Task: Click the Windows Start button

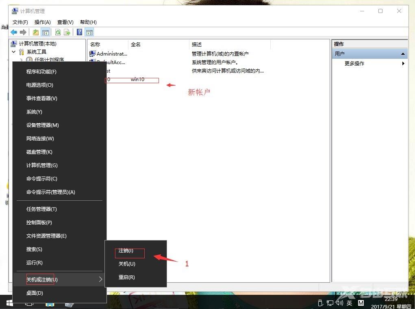Action: (9, 303)
